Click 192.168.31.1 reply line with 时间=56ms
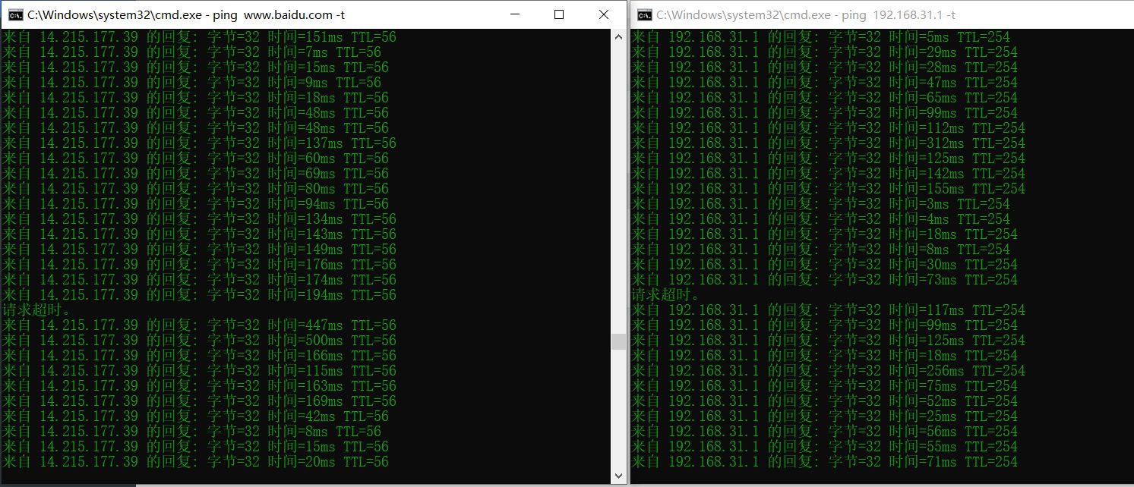 [824, 432]
